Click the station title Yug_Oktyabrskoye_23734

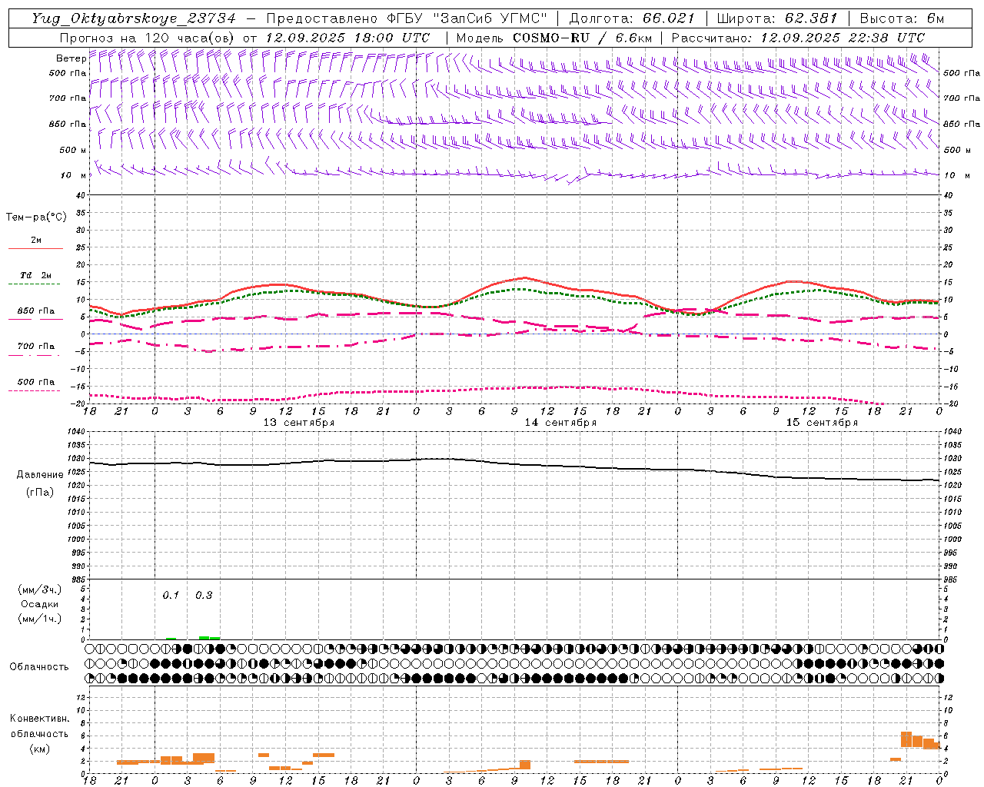pos(134,18)
